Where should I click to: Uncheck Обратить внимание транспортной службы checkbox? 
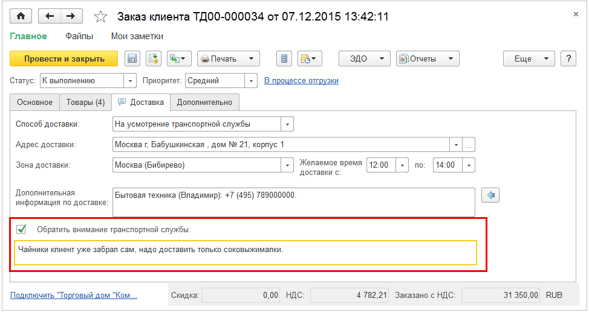point(21,229)
